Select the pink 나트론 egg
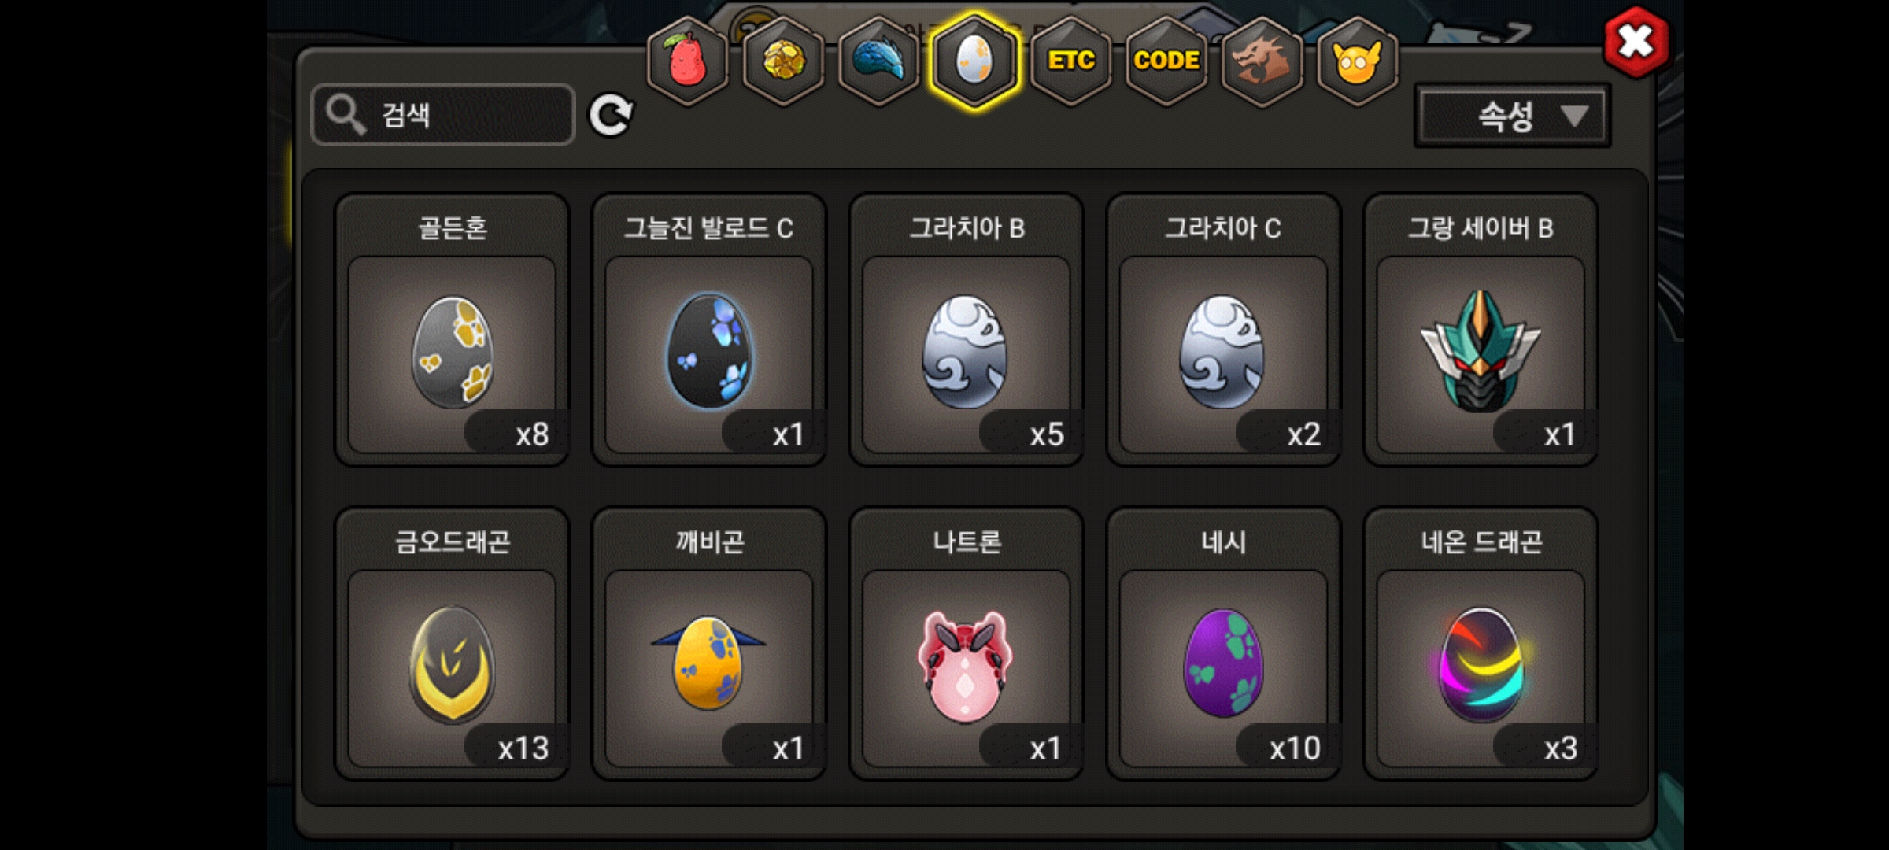 [x=967, y=644]
